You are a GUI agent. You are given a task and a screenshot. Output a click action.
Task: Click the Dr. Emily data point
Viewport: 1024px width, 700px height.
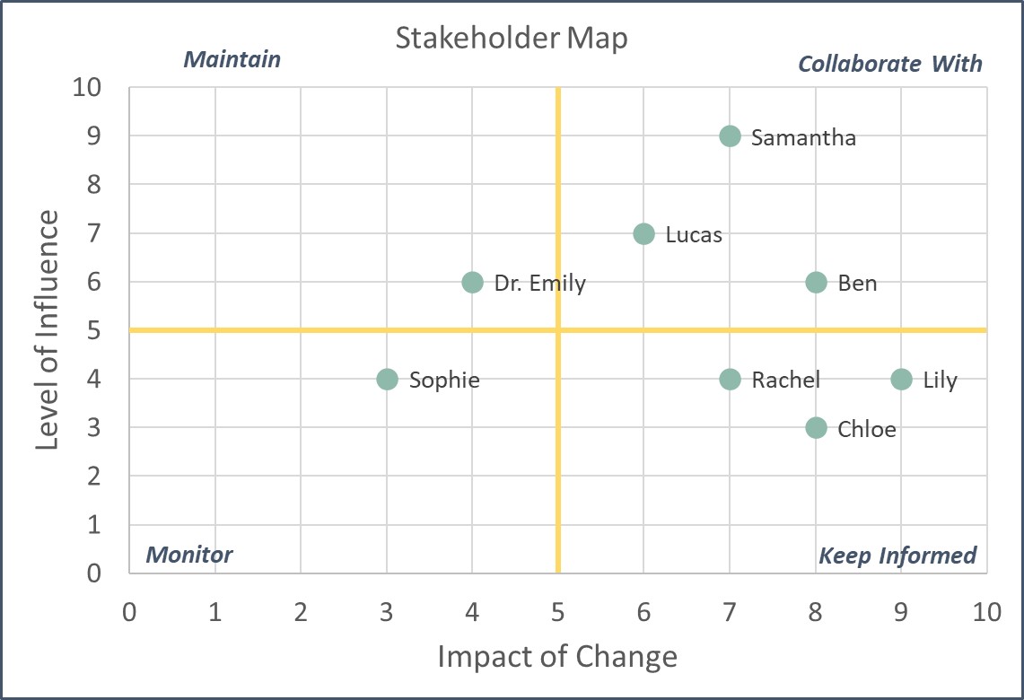pos(473,283)
